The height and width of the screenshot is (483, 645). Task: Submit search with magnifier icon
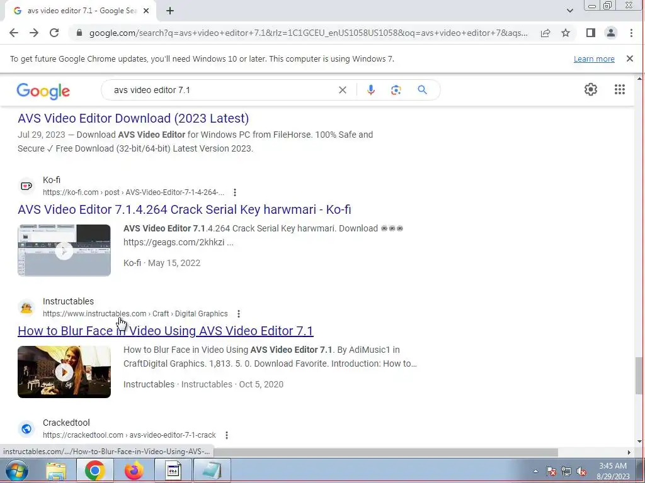click(x=422, y=90)
